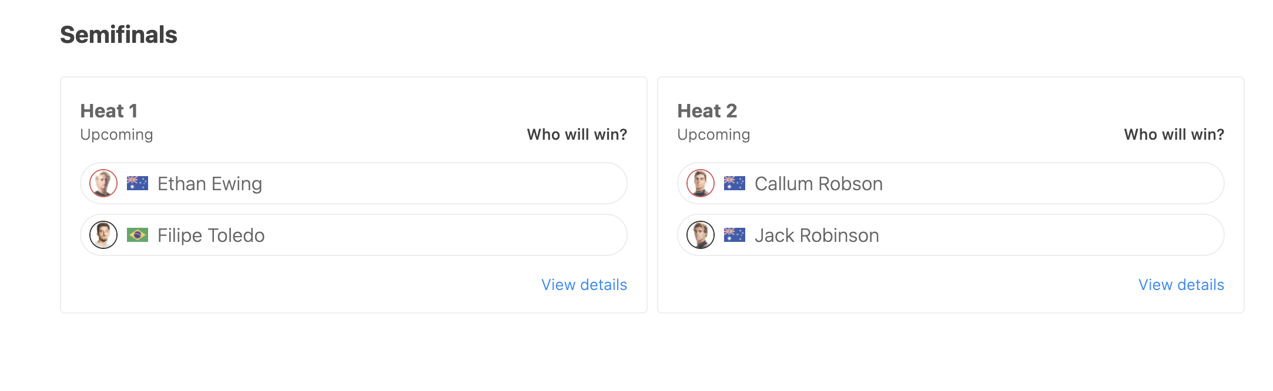Click the Australian flag beside Callum Robson

(x=735, y=184)
